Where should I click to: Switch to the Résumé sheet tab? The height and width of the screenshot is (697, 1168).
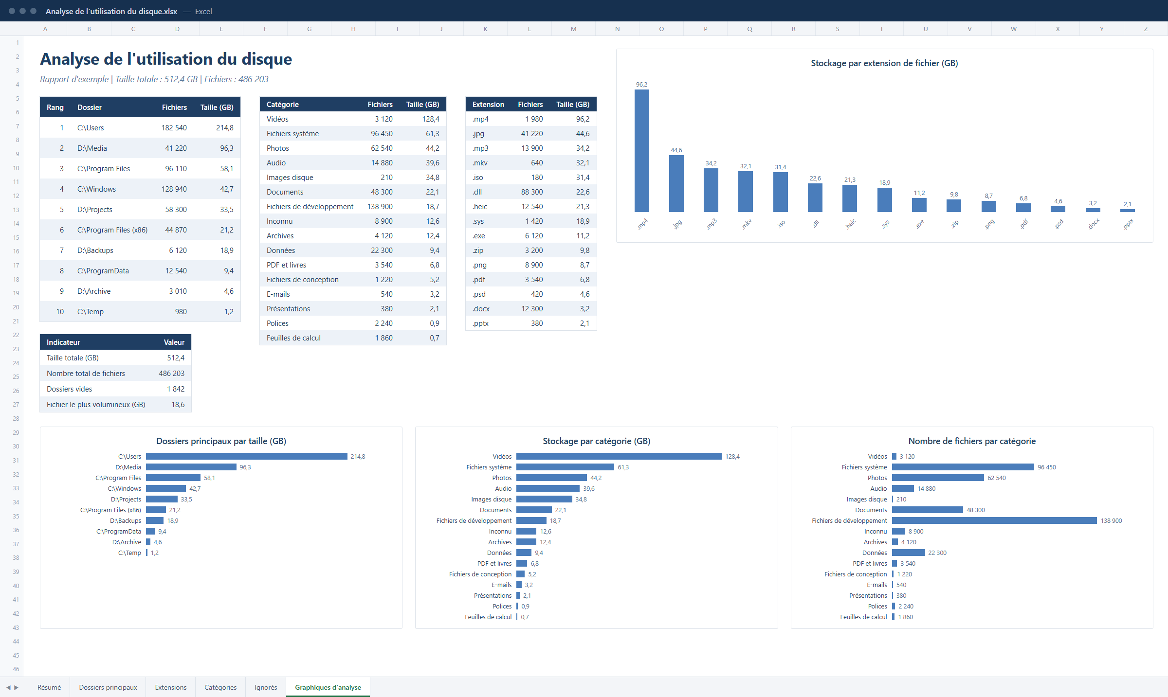(x=49, y=687)
